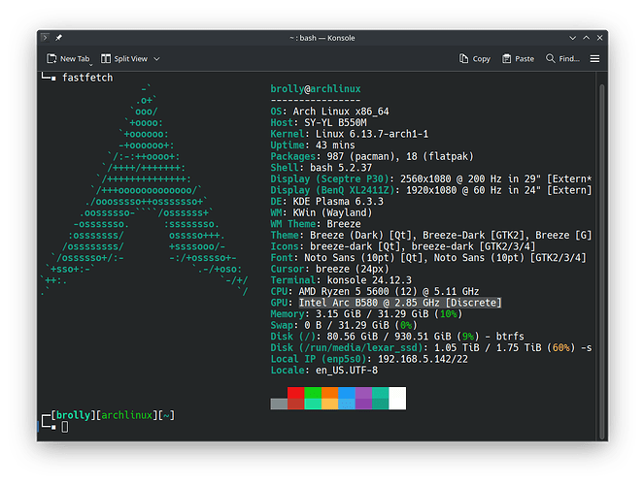This screenshot has height=485, width=644.
Task: Click the Disk (/) btrfs line
Action: point(397,337)
